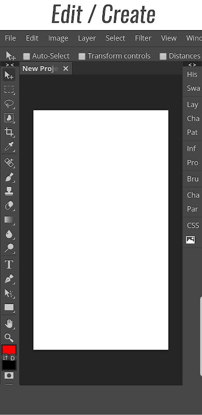The image size is (202, 415).
Task: Select the Blur tool droplet icon
Action: click(x=9, y=234)
